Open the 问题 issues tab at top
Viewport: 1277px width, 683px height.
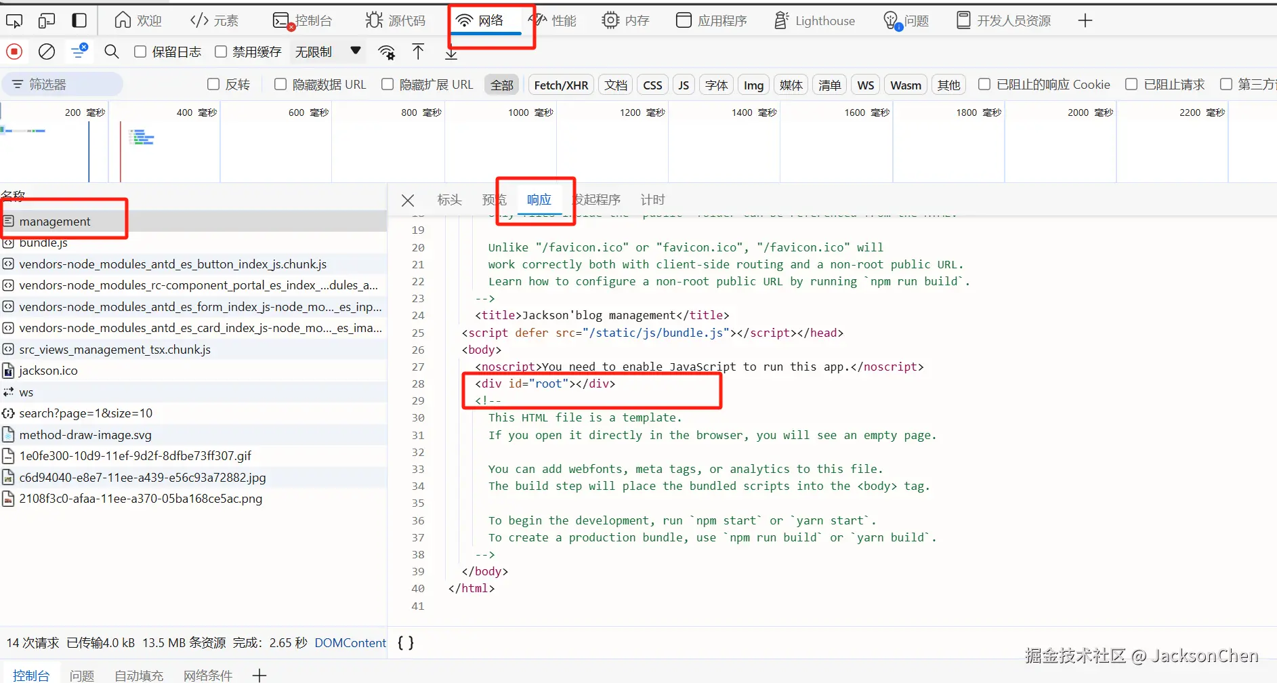pyautogui.click(x=906, y=20)
